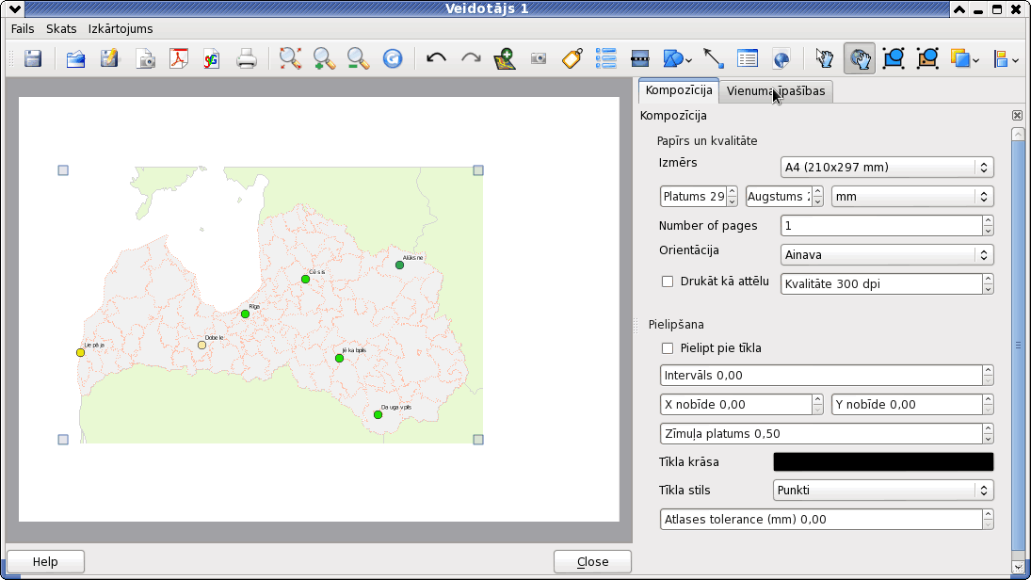Click the panel's vertical scrollbar

[1018, 347]
